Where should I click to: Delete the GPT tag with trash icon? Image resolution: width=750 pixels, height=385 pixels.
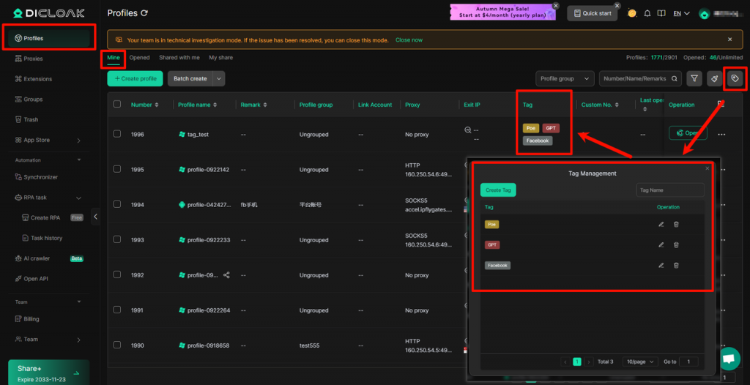coord(676,244)
